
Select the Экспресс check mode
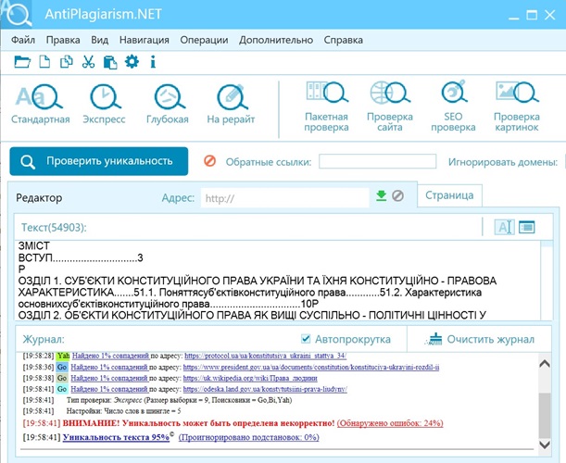point(104,103)
